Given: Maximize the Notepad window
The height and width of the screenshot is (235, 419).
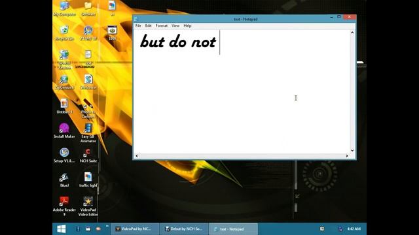Looking at the screenshot, I should [339, 17].
